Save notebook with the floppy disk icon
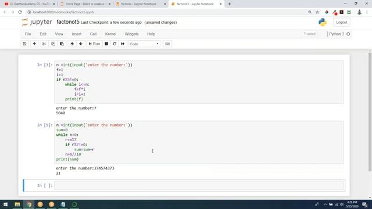The height and width of the screenshot is (209, 372). 24,44
